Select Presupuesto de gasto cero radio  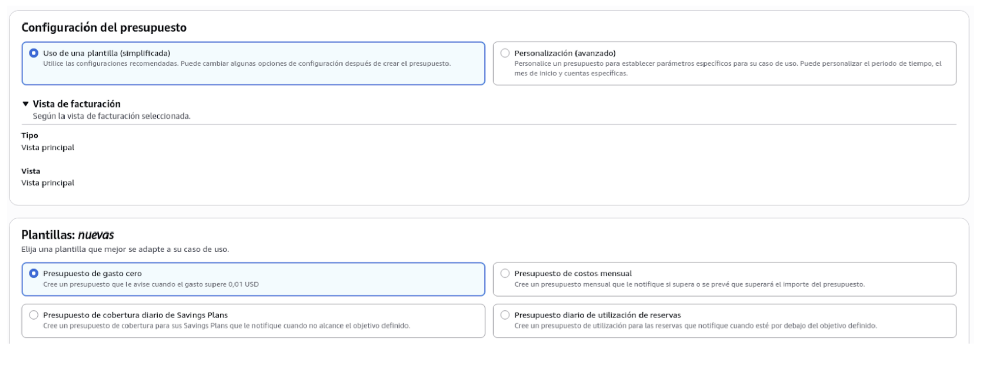click(34, 274)
